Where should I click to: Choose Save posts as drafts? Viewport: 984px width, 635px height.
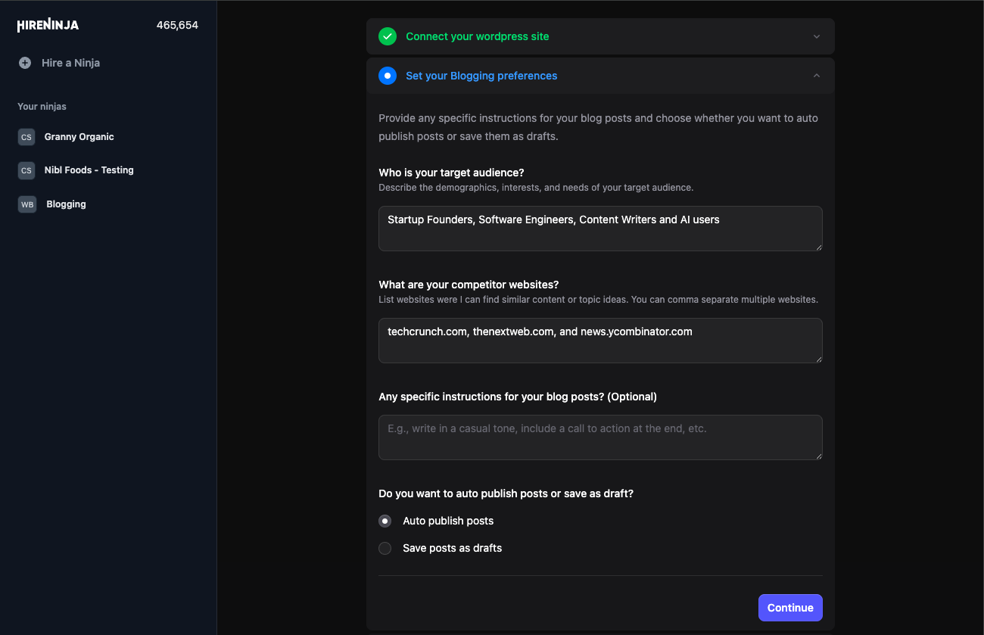385,548
